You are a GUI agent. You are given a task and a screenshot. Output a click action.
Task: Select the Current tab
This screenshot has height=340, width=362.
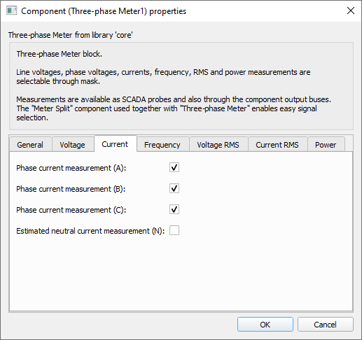click(x=115, y=144)
